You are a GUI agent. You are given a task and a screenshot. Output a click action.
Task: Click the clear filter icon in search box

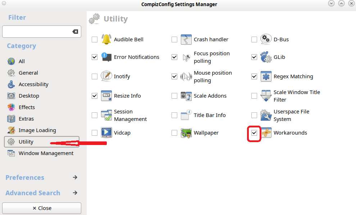(75, 32)
